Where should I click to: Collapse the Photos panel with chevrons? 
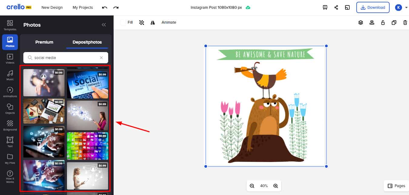[x=104, y=25]
